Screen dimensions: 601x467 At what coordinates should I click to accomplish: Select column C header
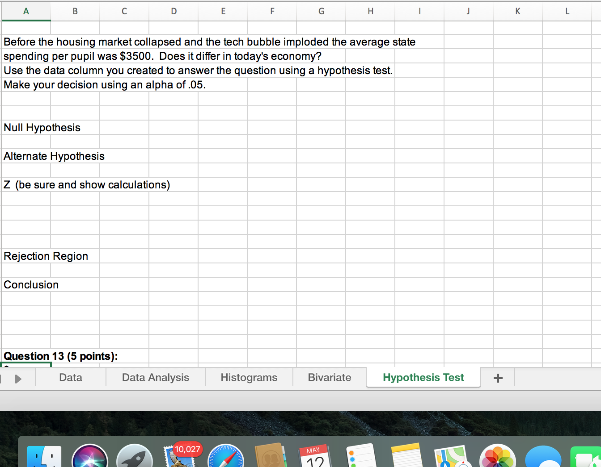pos(124,12)
